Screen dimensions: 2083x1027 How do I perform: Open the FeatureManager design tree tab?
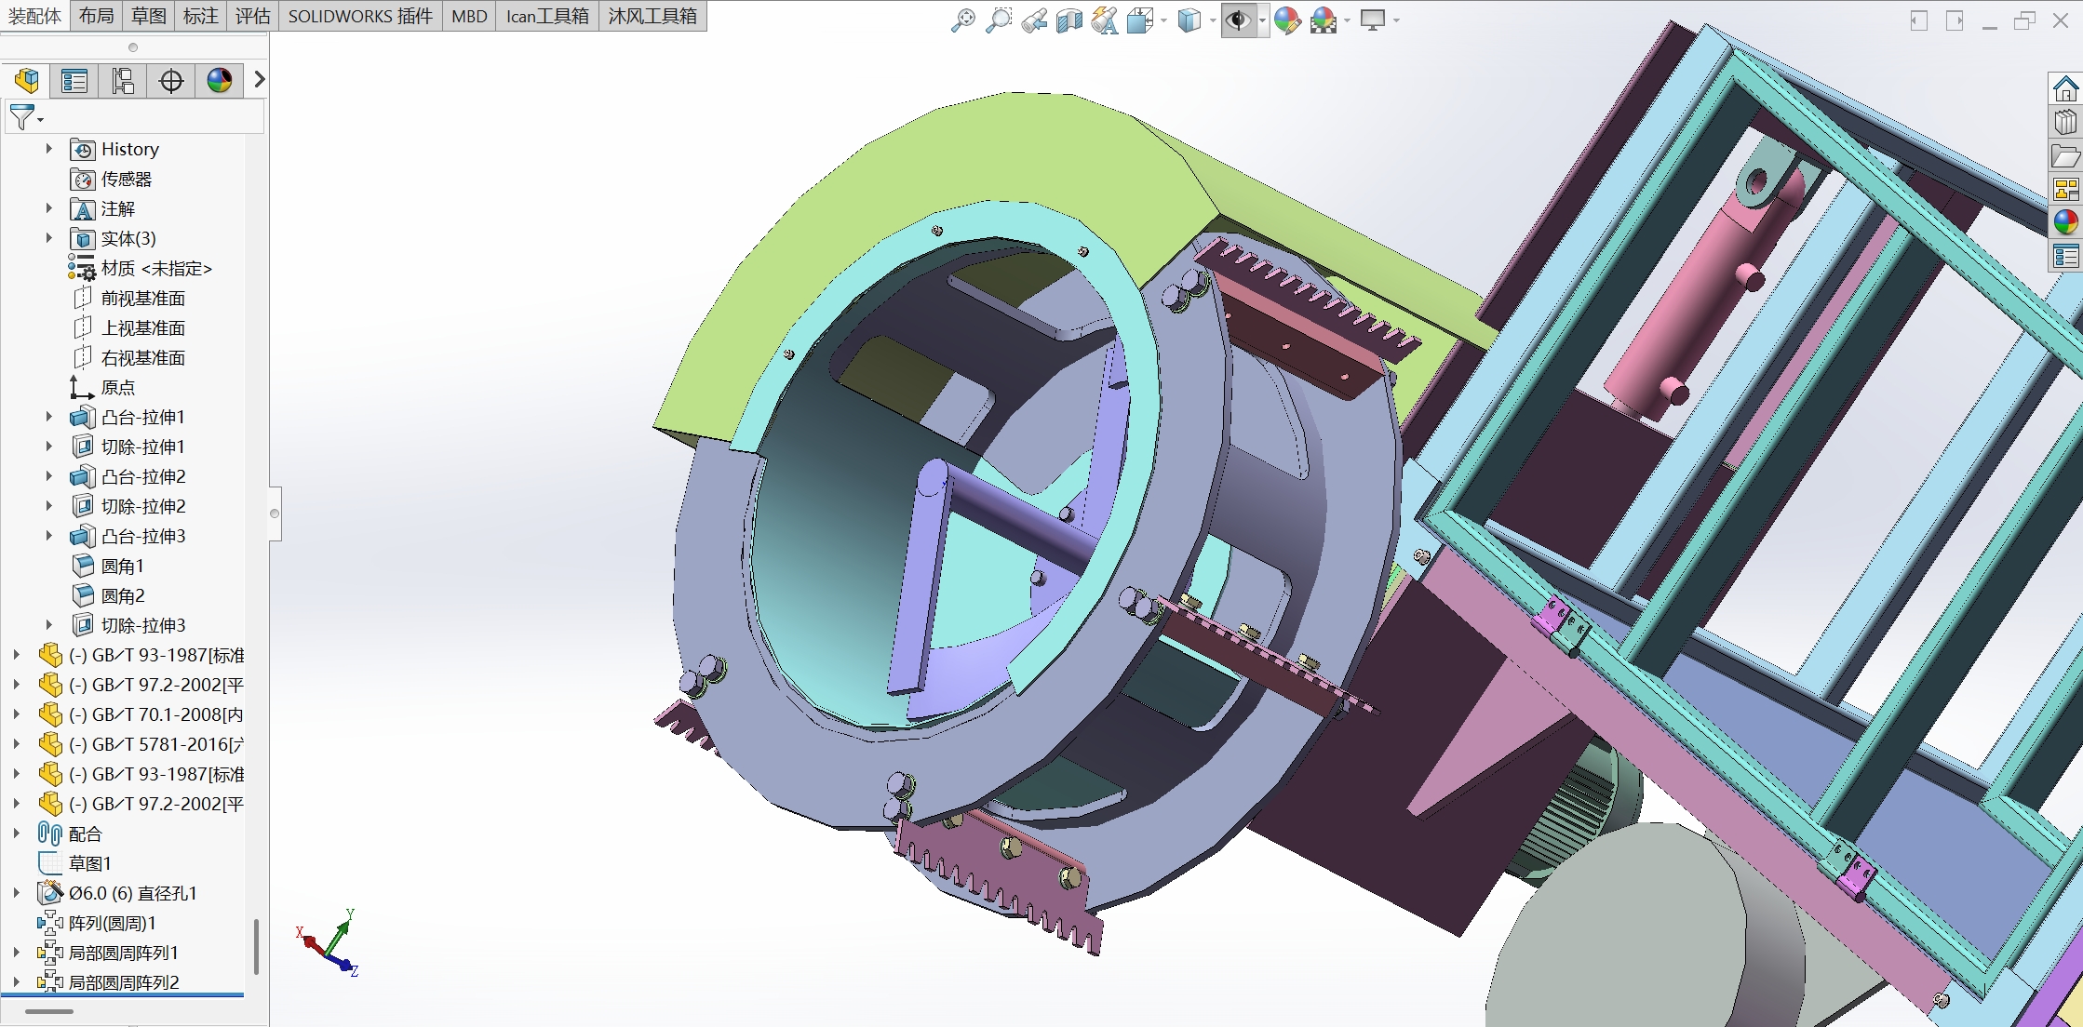(26, 81)
